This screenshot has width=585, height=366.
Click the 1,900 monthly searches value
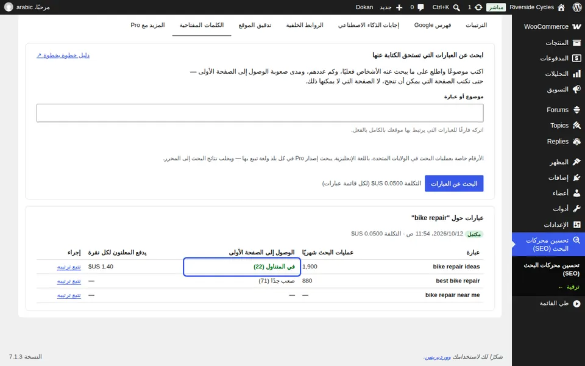point(310,267)
